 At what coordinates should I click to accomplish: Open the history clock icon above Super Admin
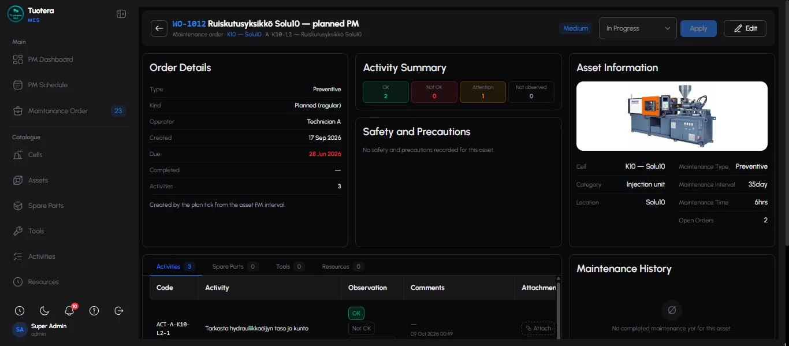pyautogui.click(x=20, y=311)
